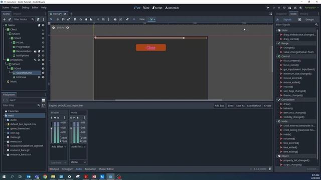Screen dimensions: 321x180
Task: Open script icon on ResourceBars node
Action: coord(39,51)
